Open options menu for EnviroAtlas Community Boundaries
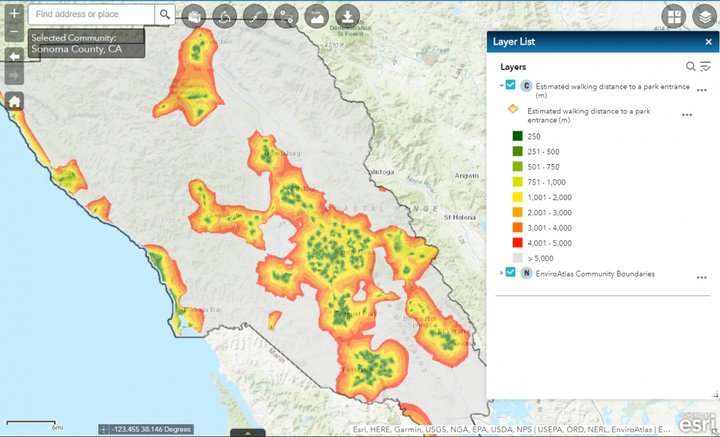 [x=702, y=277]
